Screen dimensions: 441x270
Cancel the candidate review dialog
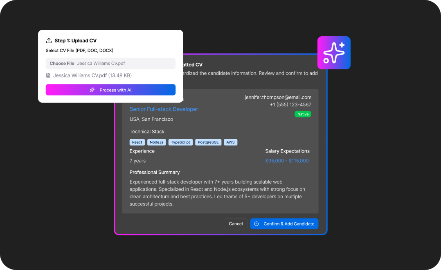[x=236, y=224]
